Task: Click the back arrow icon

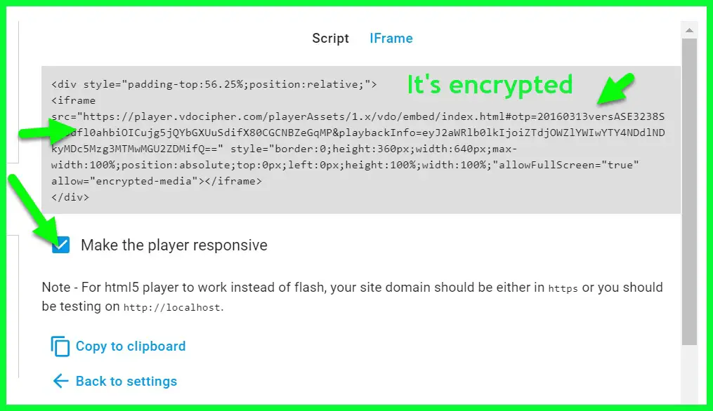Action: point(60,381)
